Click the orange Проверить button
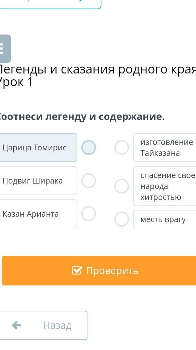The width and height of the screenshot is (196, 350). [x=99, y=271]
